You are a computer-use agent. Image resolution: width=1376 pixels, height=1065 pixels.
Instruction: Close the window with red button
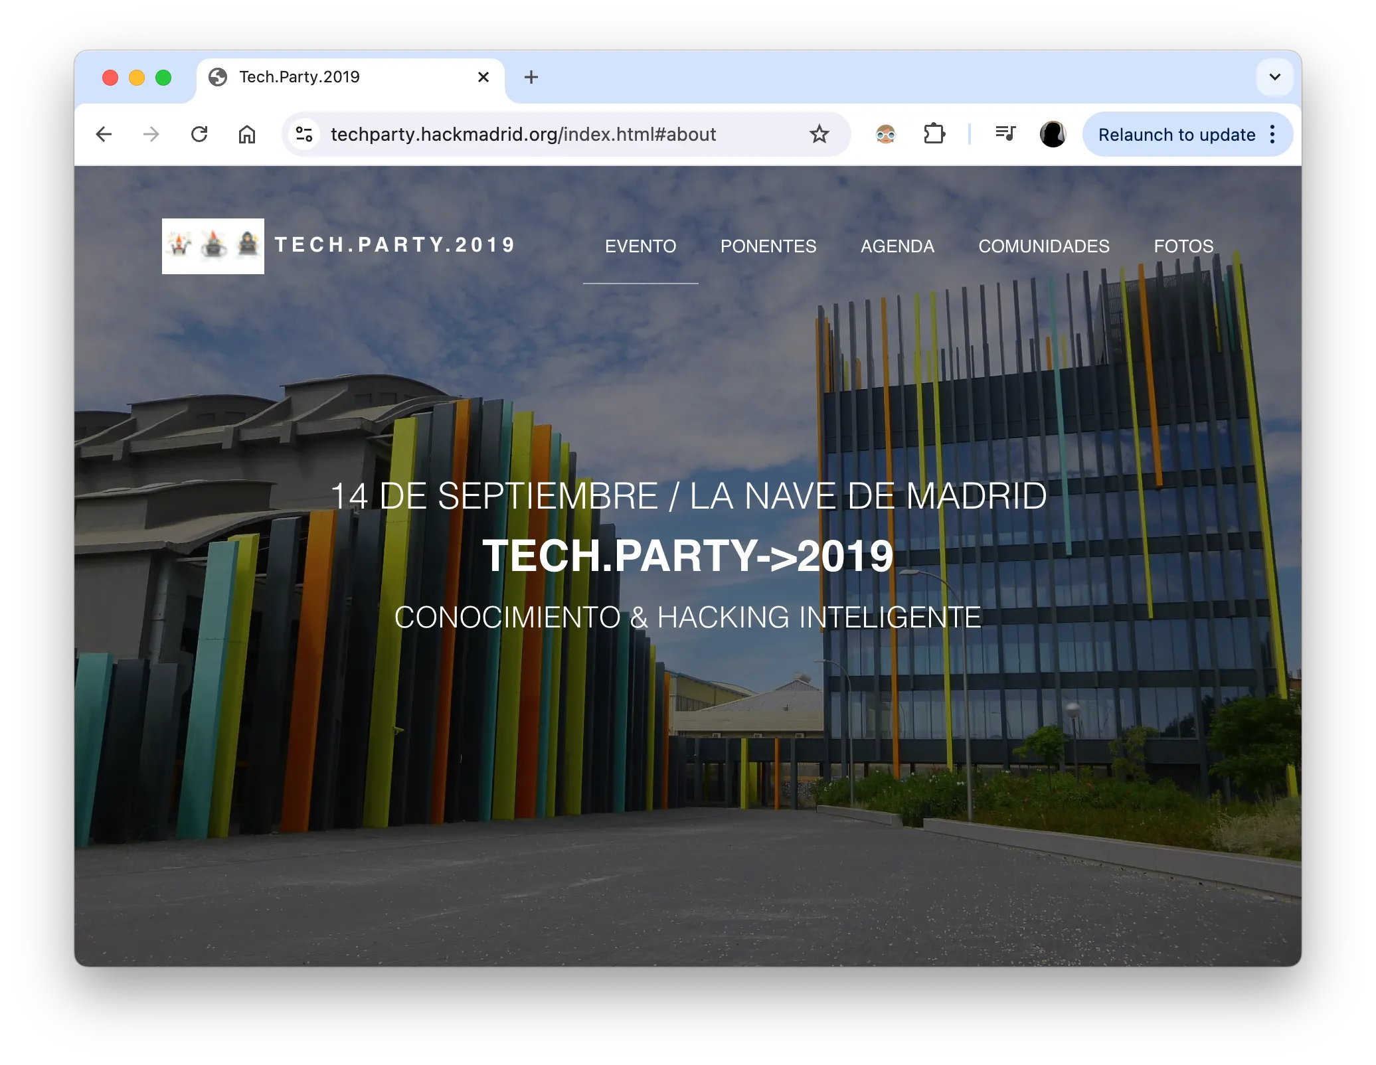coord(110,78)
